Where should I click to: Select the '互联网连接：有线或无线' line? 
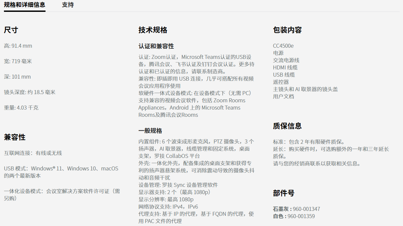tap(33, 153)
